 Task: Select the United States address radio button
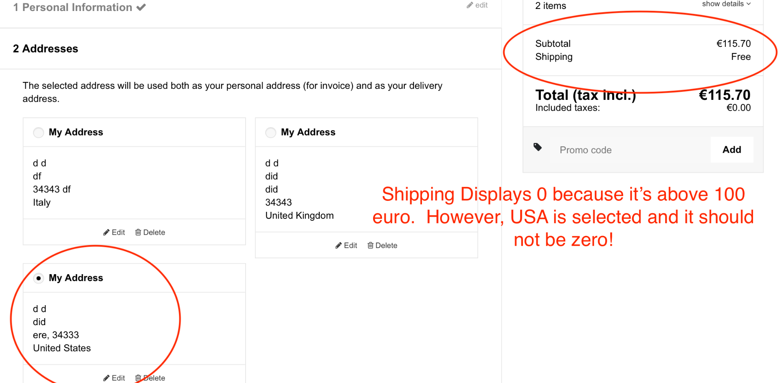[39, 278]
